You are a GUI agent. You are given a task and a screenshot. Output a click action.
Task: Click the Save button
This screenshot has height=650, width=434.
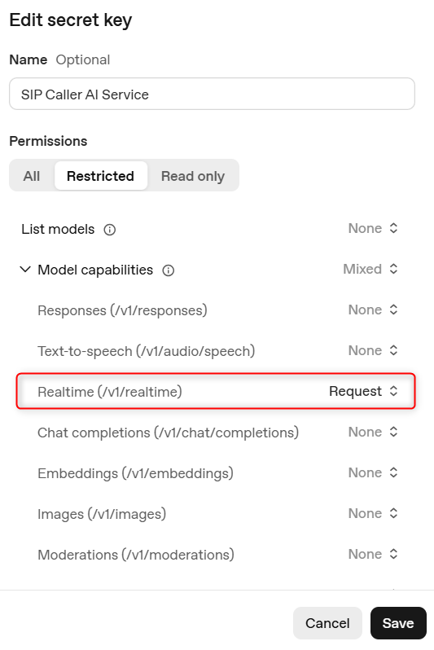pyautogui.click(x=398, y=623)
